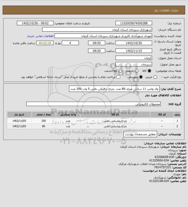Open the اطلاعات تماس خریدار link
188x207 pixels.
pos(40,36)
